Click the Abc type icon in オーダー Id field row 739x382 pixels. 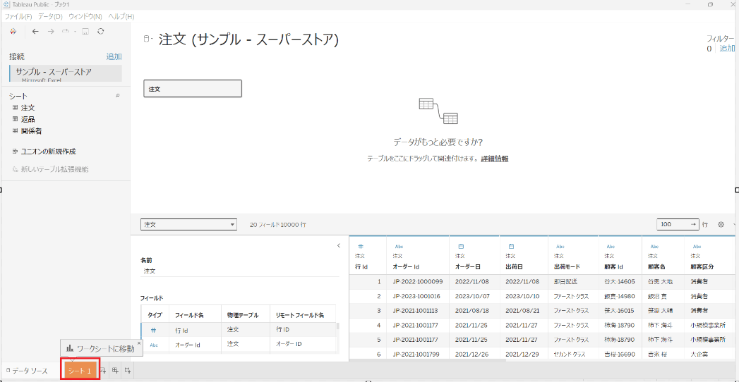click(154, 345)
